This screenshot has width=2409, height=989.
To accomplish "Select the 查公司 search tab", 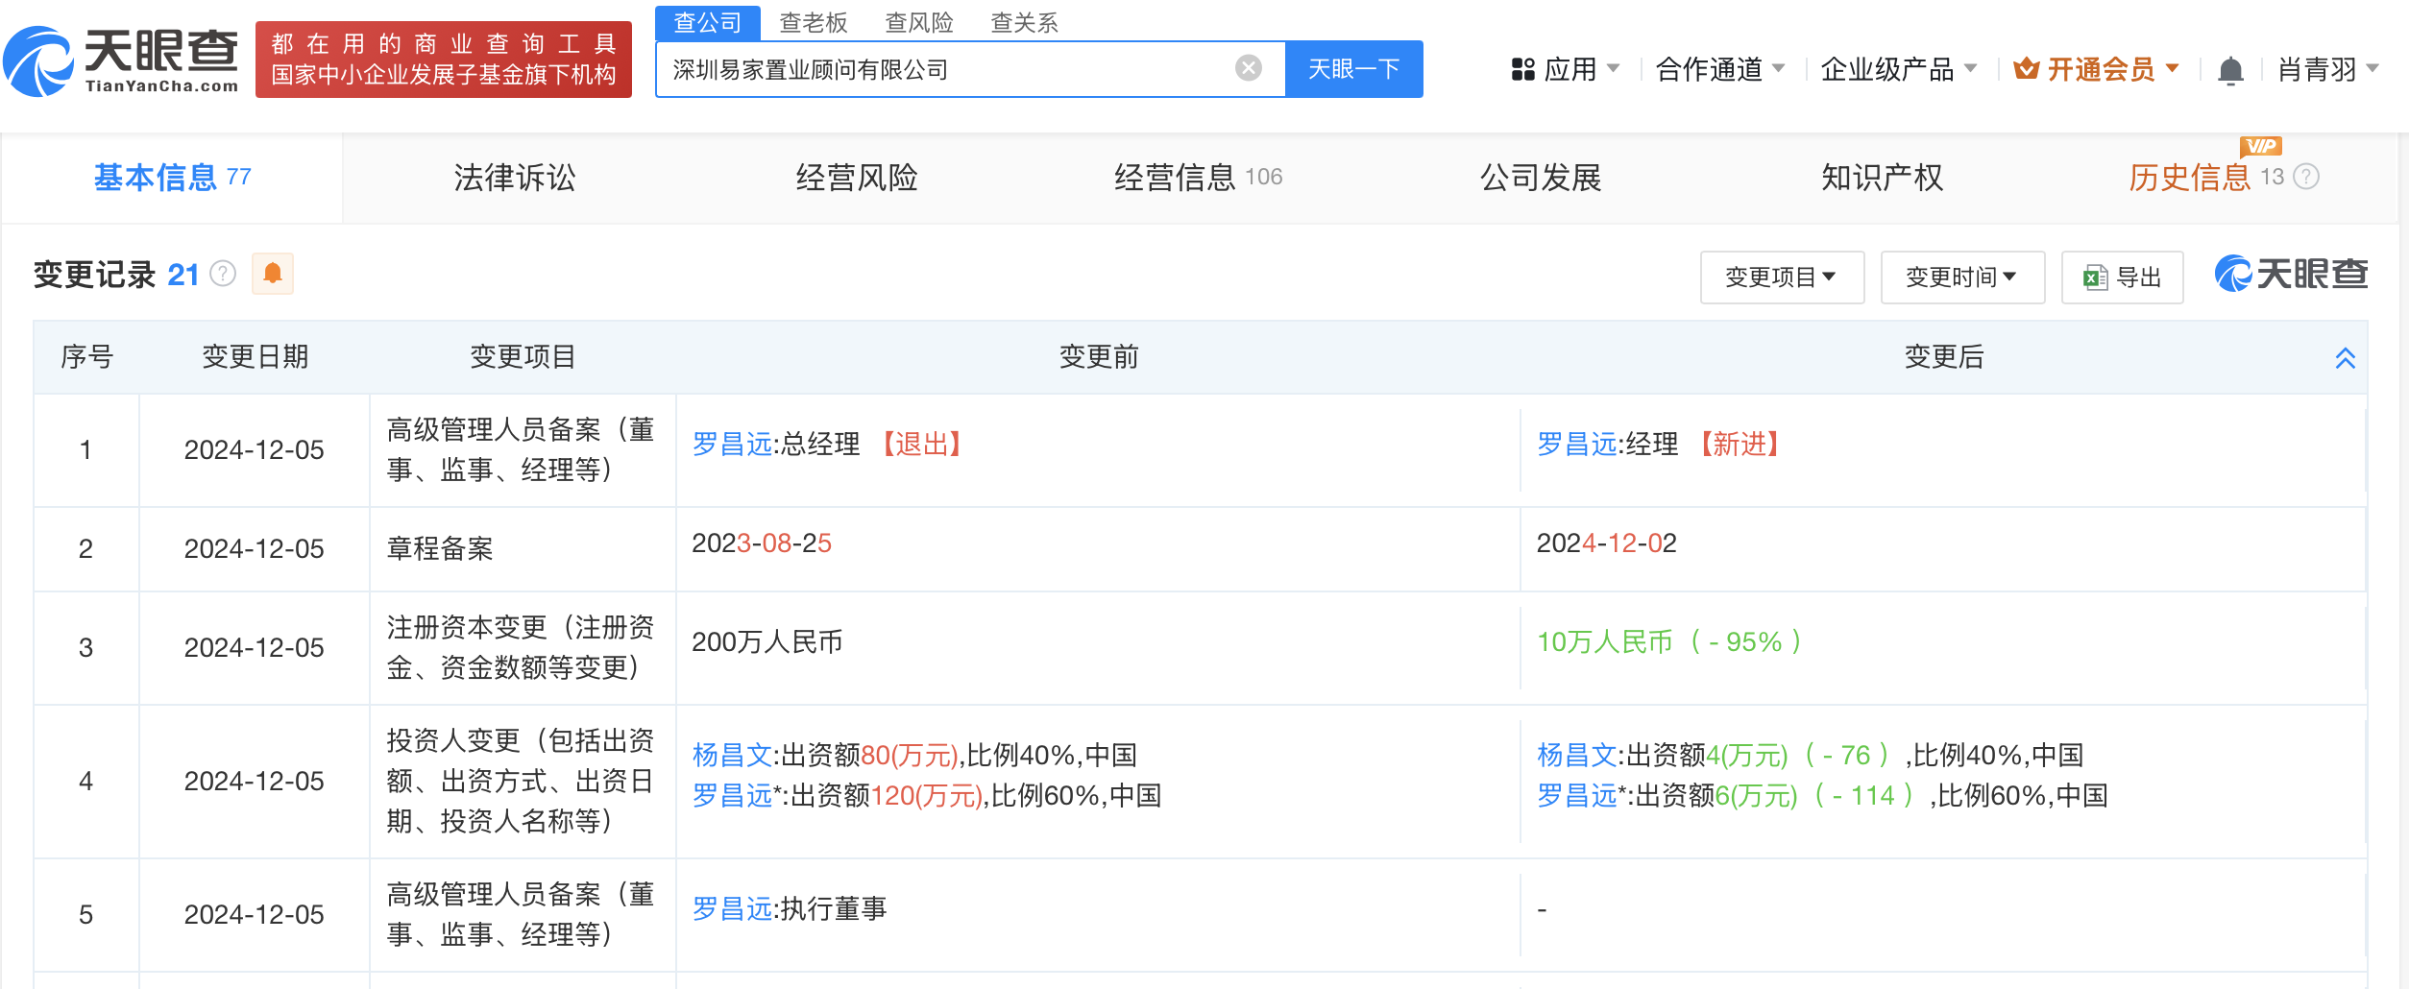I will pos(708,22).
